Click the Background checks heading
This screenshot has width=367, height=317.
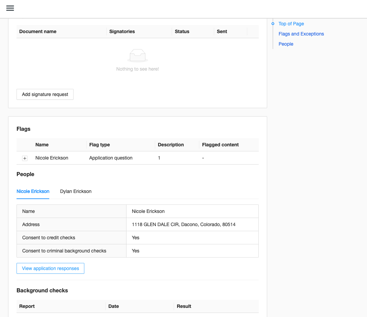[42, 290]
